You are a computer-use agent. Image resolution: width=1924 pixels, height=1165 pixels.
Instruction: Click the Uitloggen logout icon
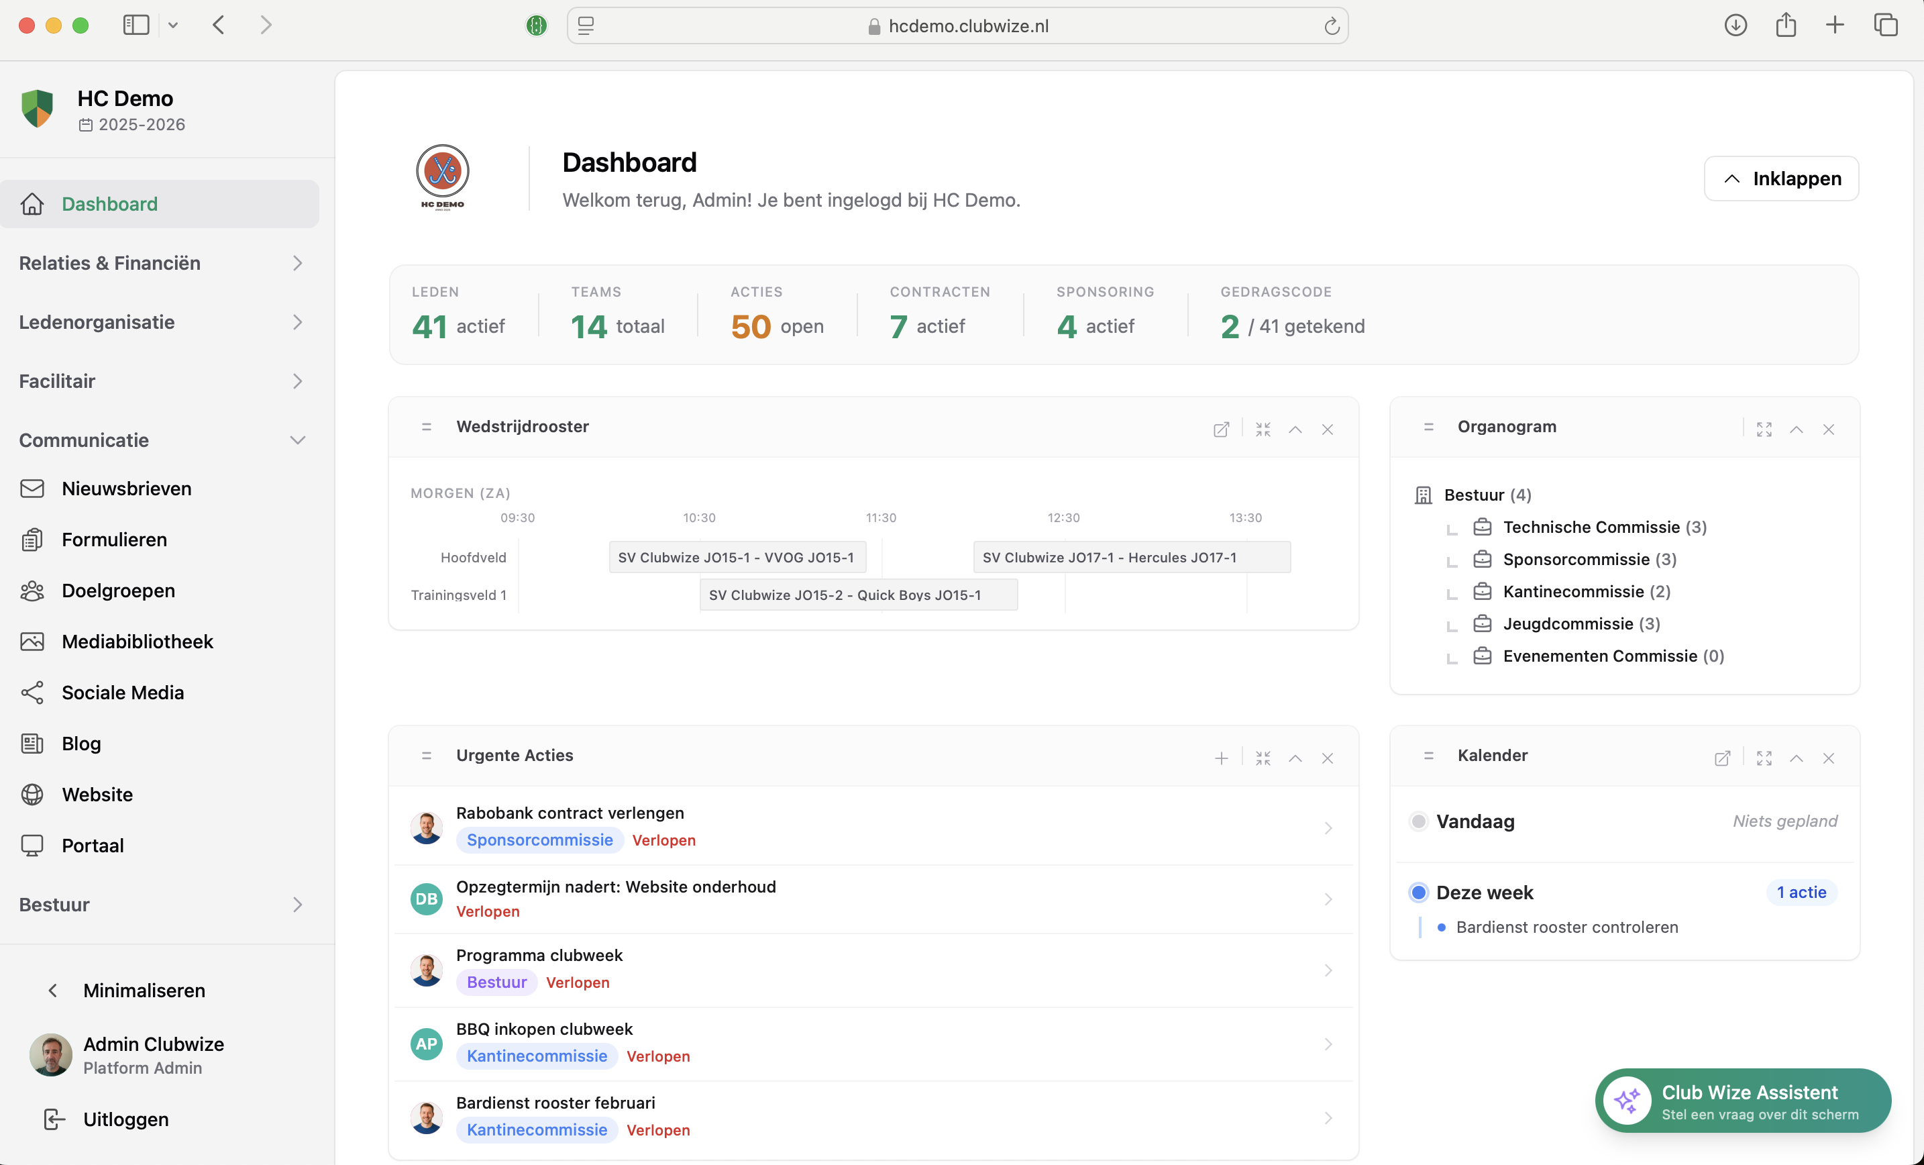pos(52,1119)
